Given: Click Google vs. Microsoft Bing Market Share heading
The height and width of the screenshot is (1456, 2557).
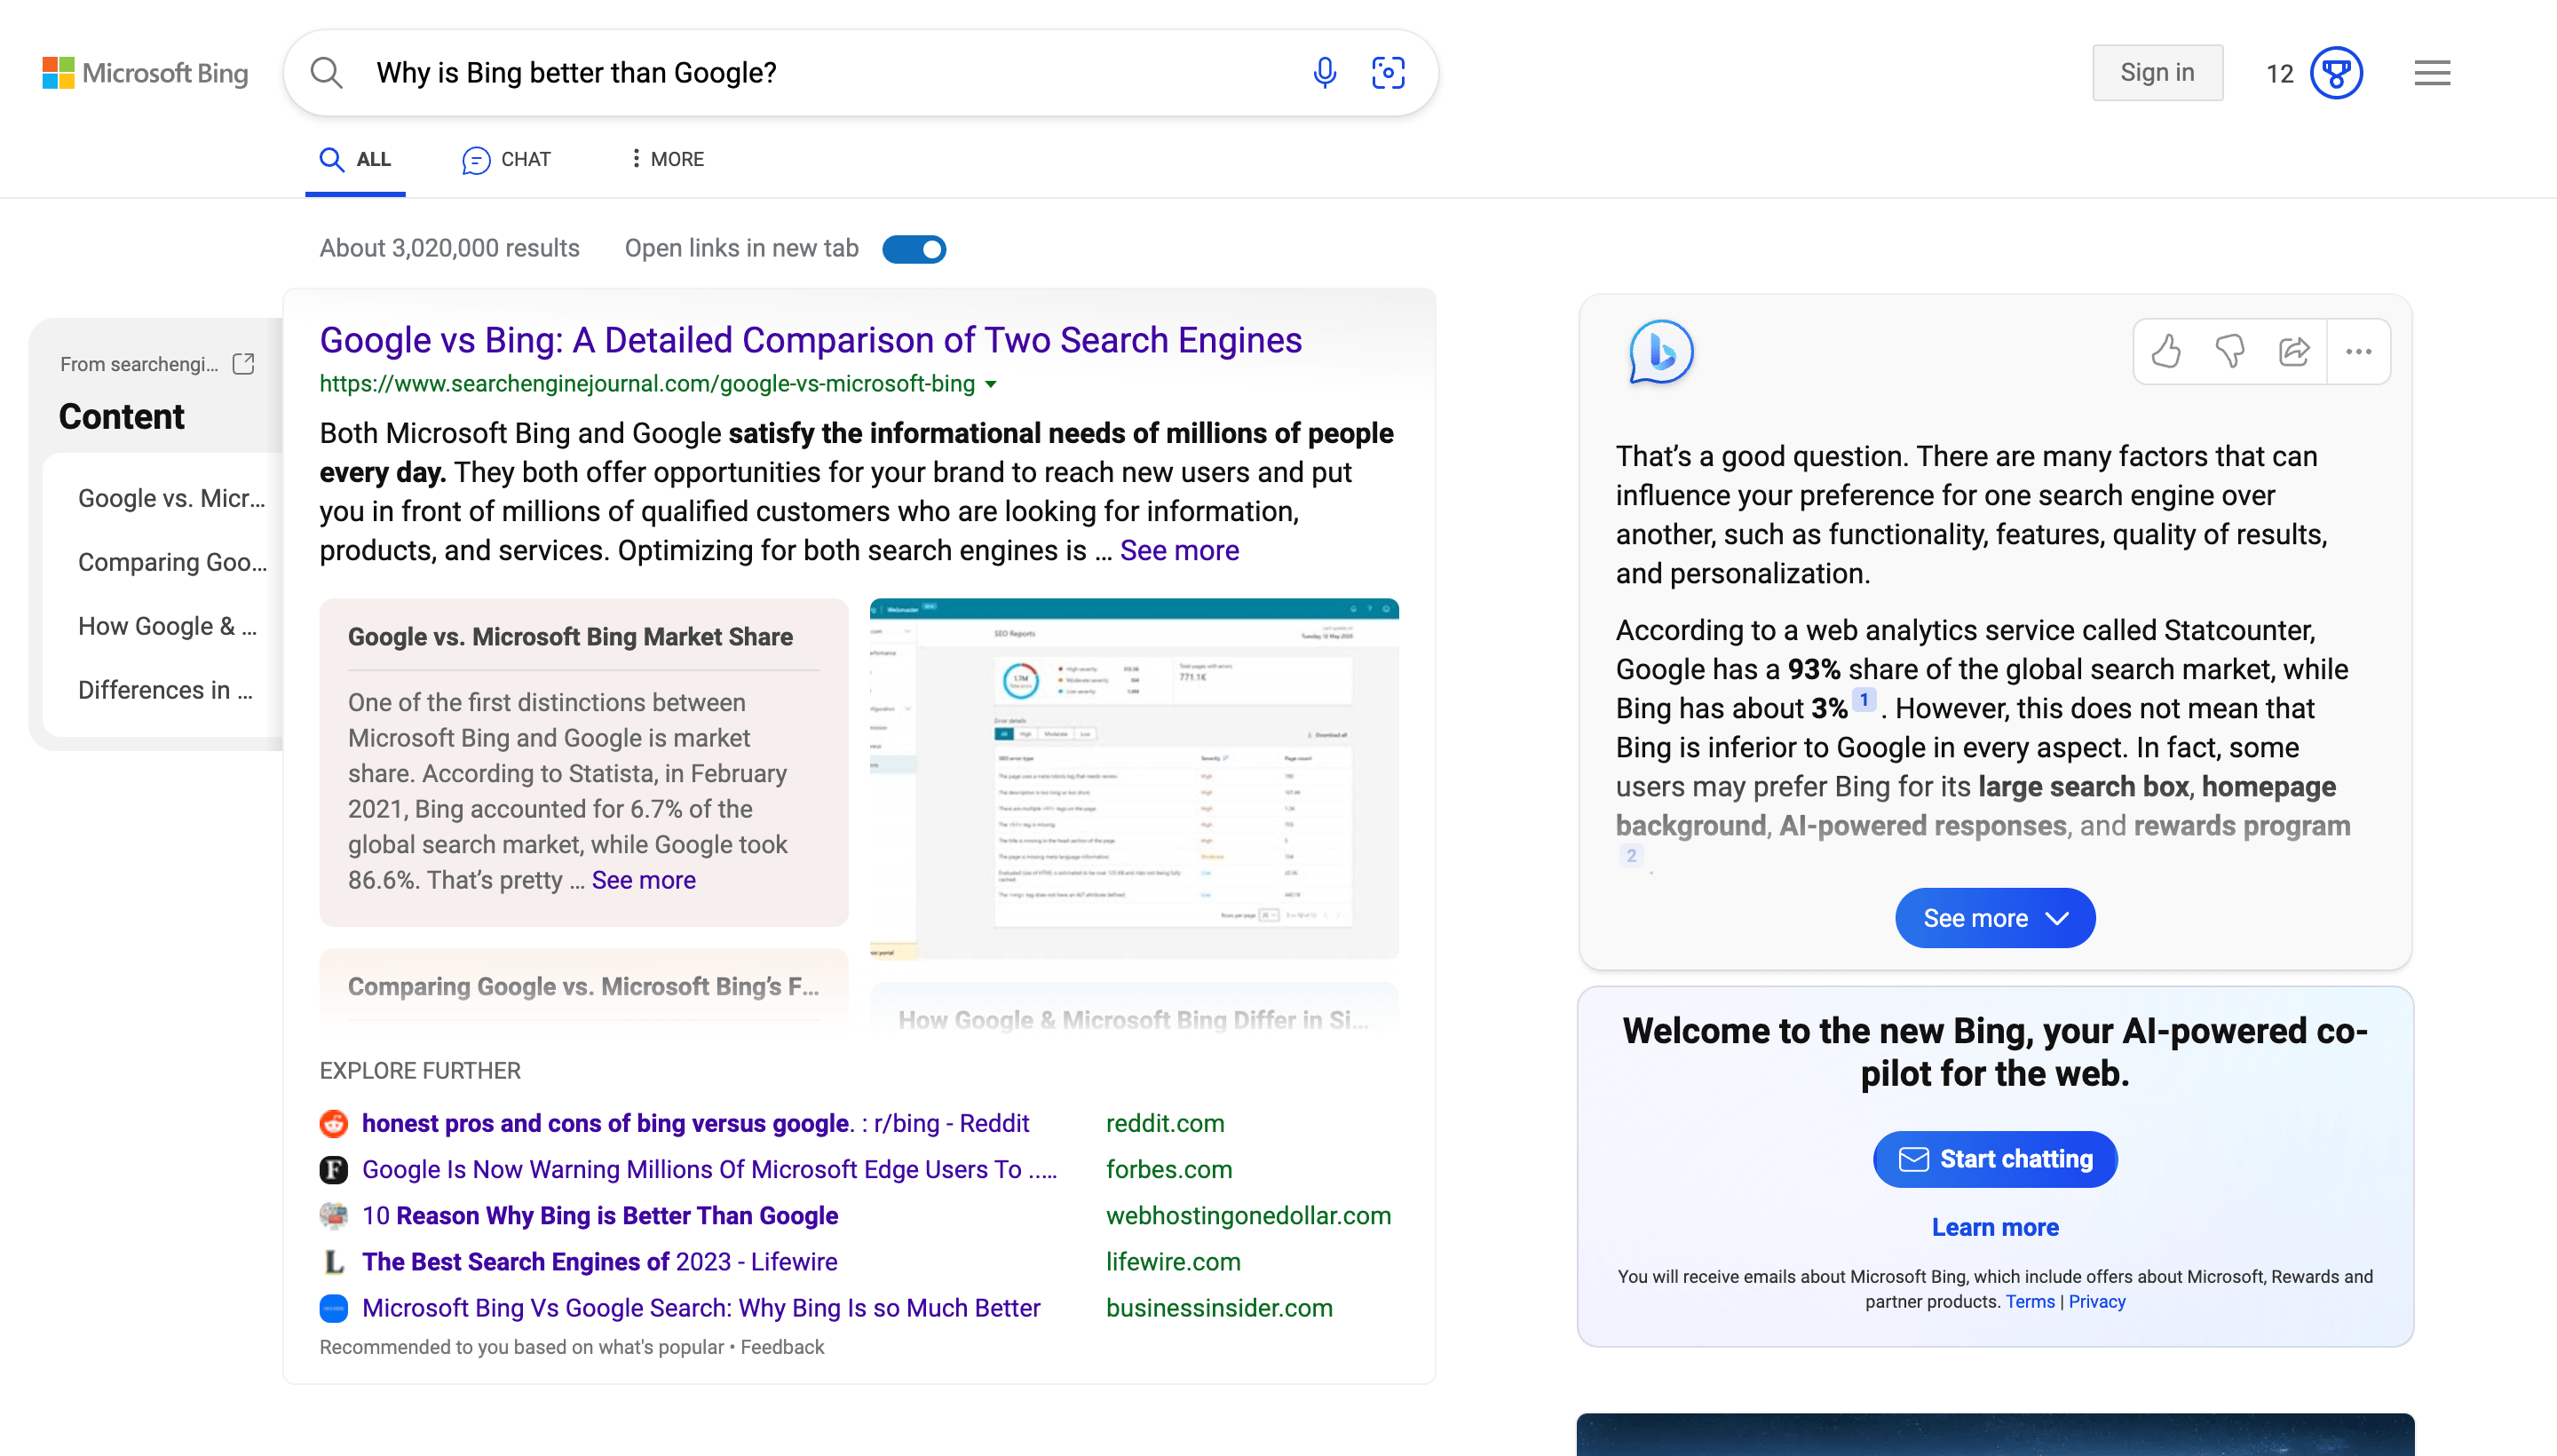Looking at the screenshot, I should pos(570,637).
